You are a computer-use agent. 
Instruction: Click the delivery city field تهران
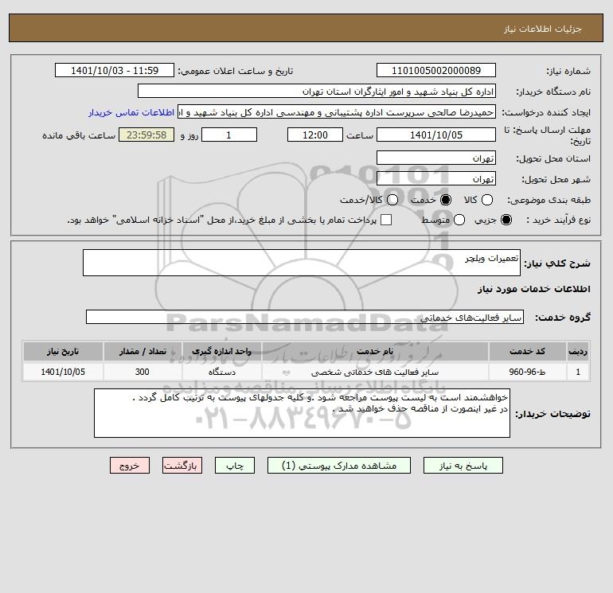pyautogui.click(x=436, y=178)
